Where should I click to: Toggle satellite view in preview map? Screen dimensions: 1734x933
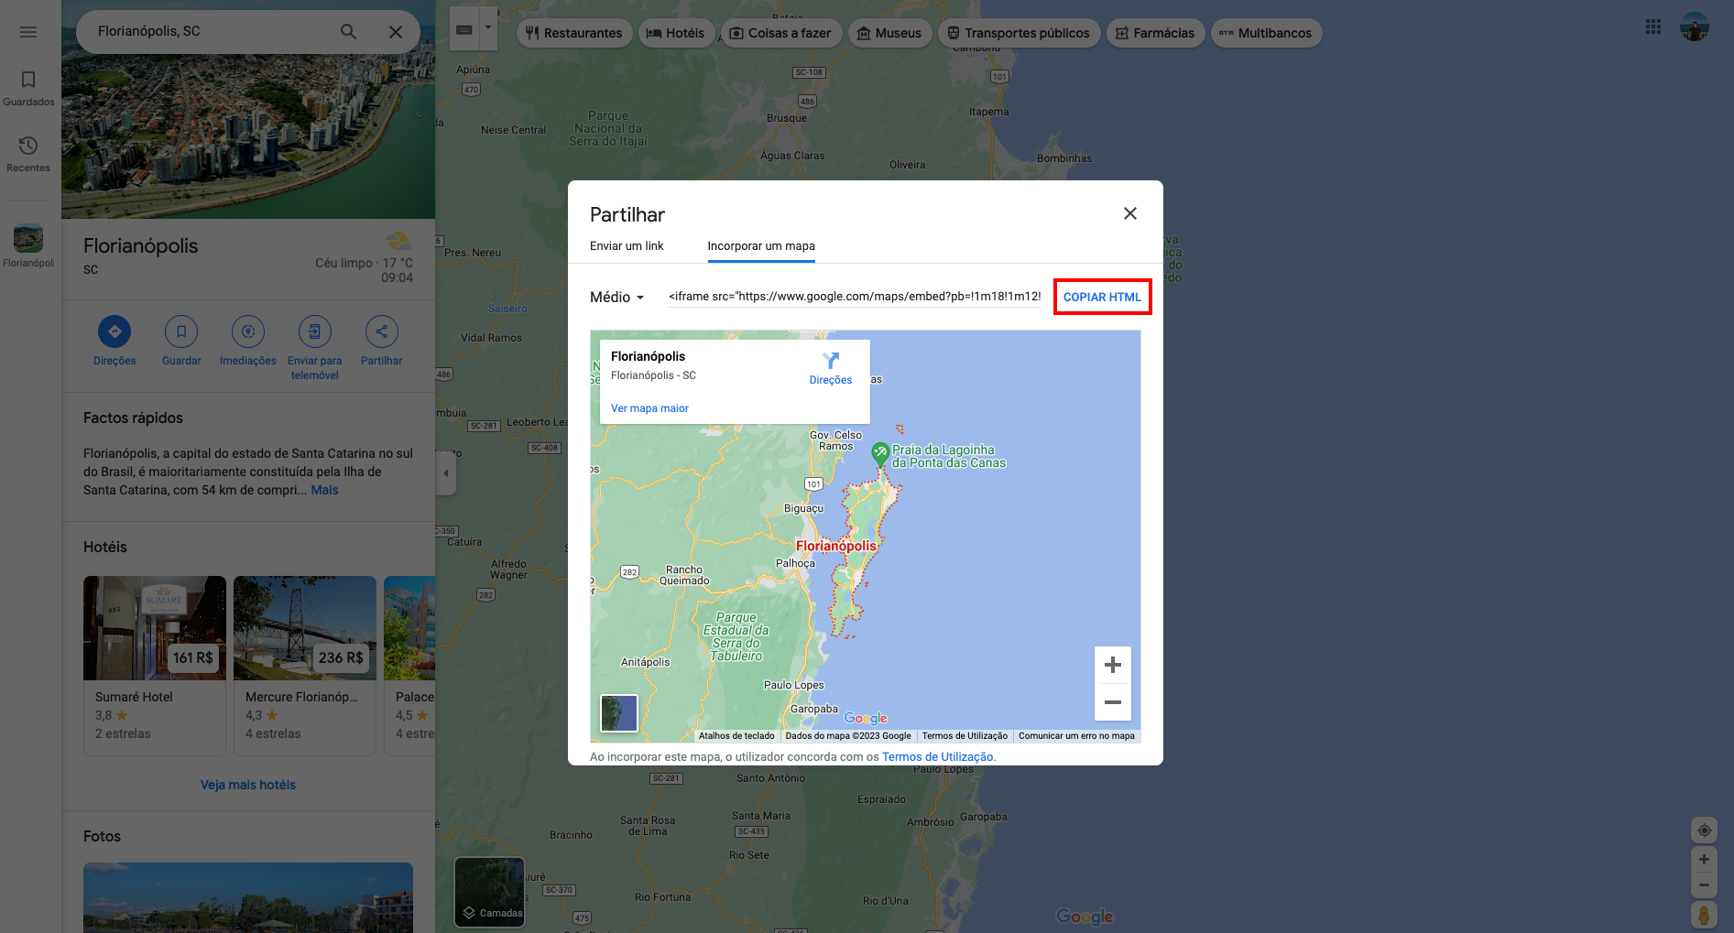[x=619, y=712]
